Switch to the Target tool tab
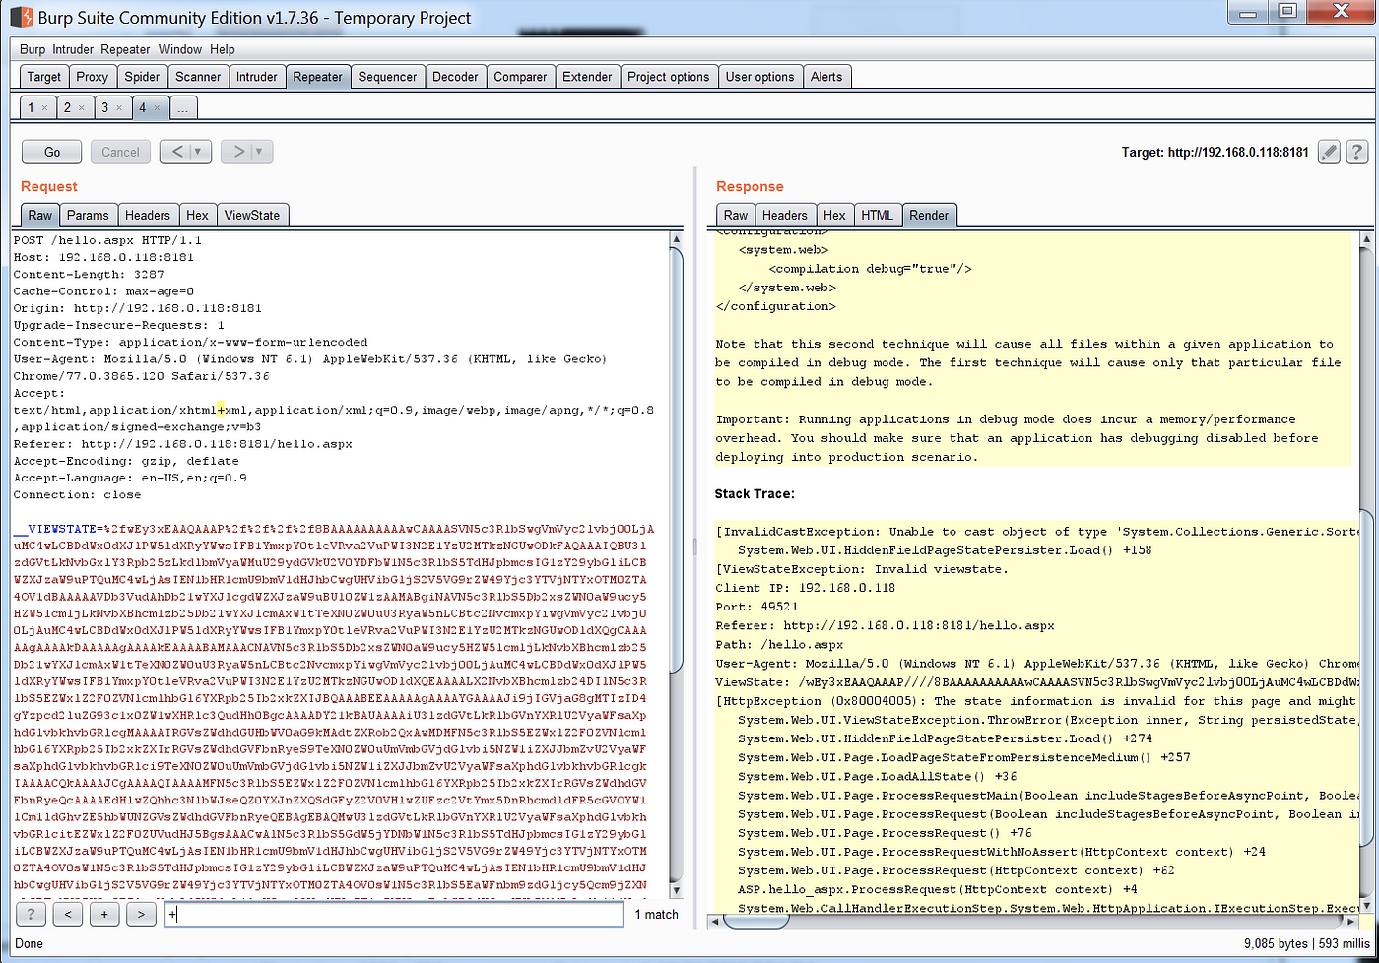This screenshot has height=963, width=1379. [x=43, y=77]
